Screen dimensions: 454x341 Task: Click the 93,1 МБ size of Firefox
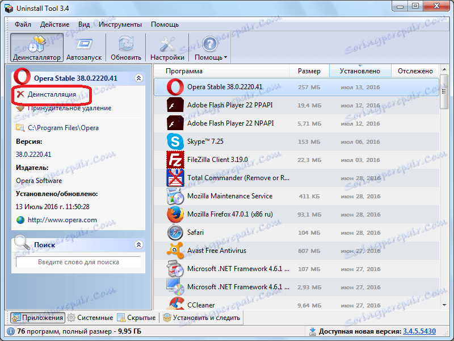tap(309, 215)
